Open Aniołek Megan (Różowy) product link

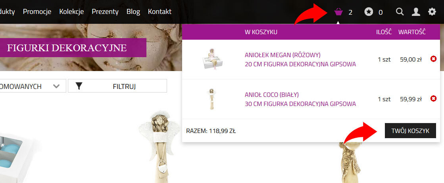(300, 60)
